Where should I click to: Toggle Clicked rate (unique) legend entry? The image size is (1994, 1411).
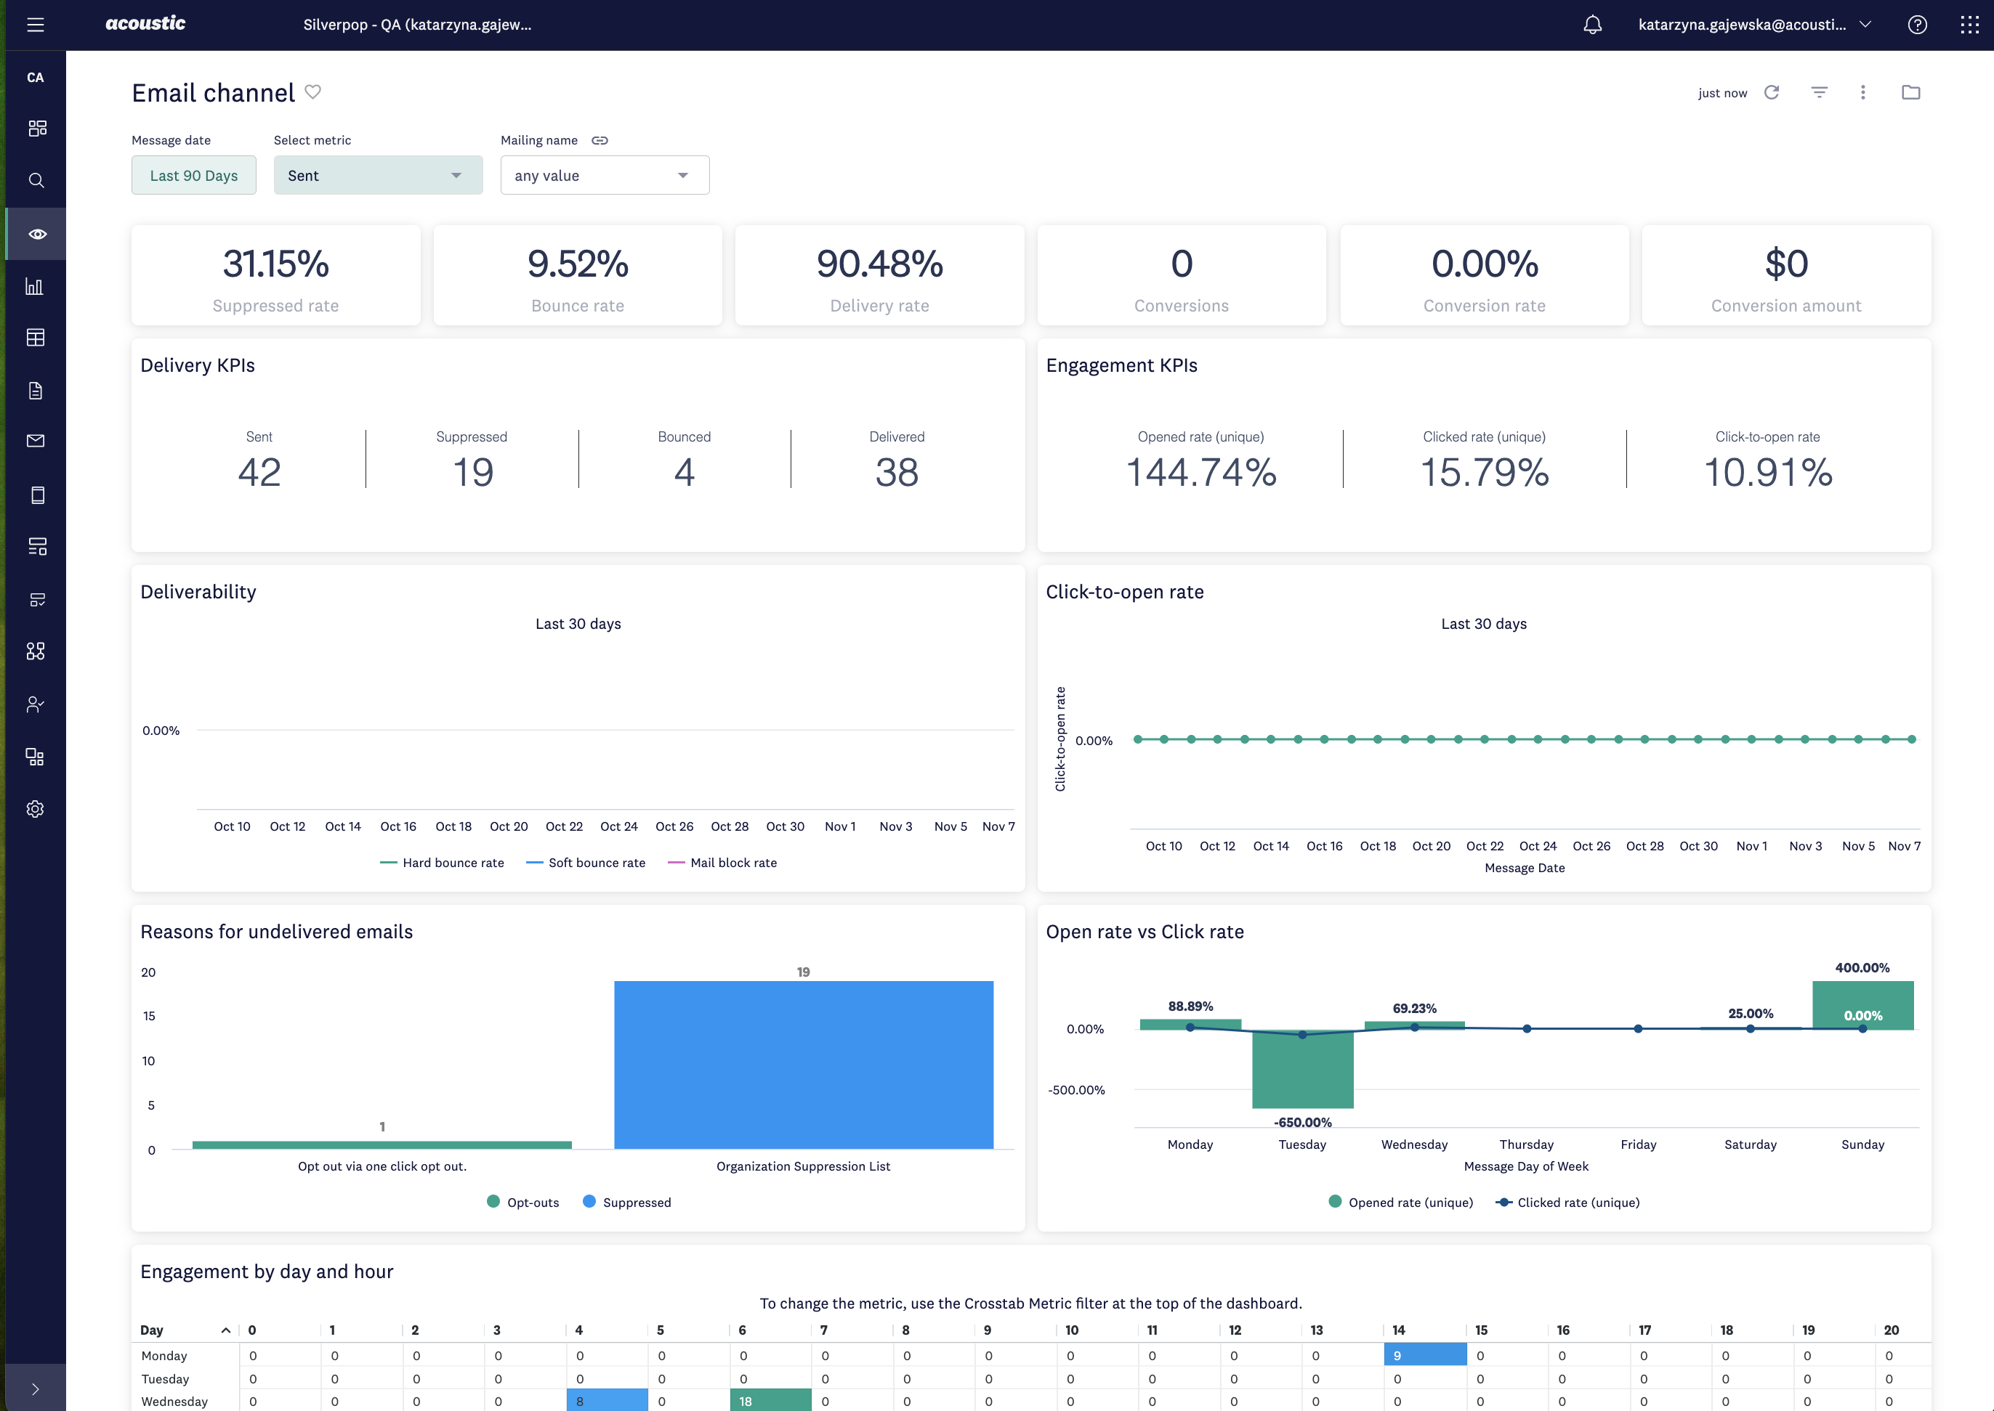tap(1567, 1203)
